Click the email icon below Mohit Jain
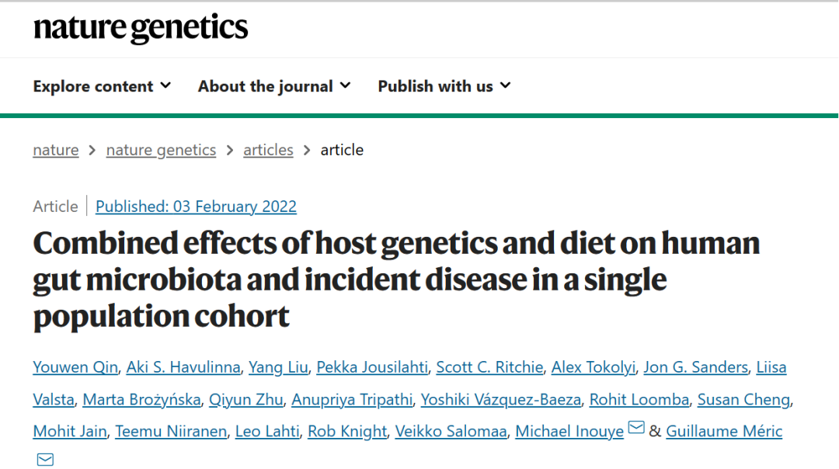 point(46,460)
